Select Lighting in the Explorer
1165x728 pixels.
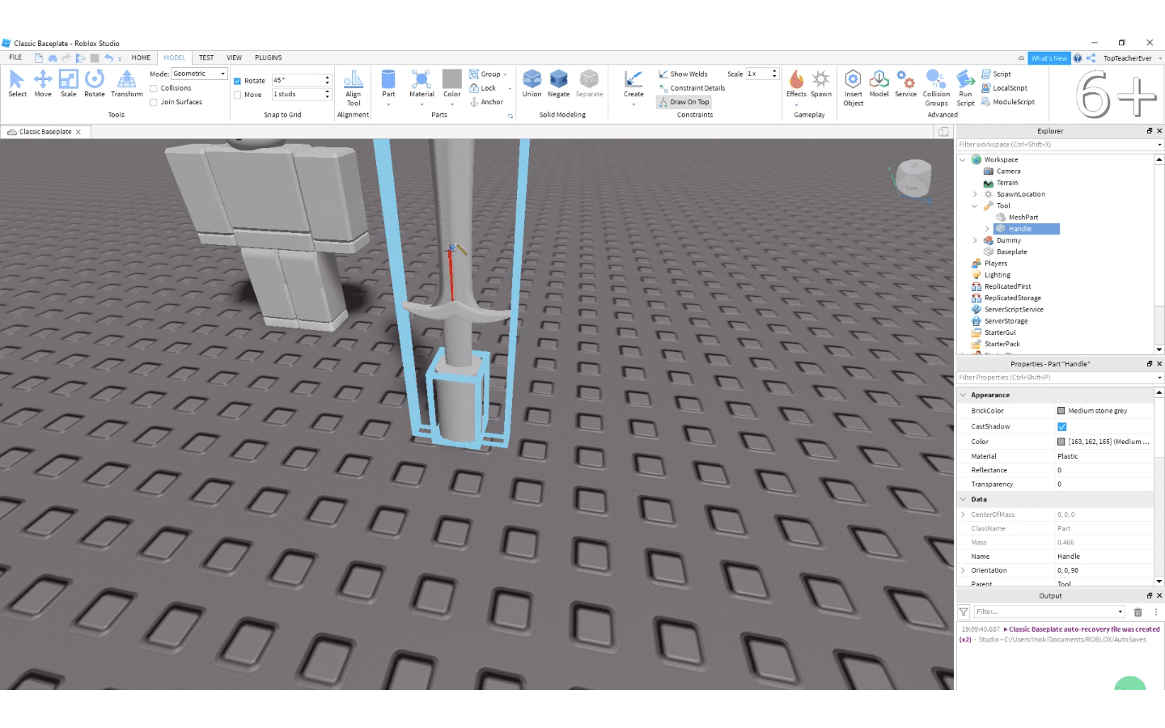[x=997, y=275]
